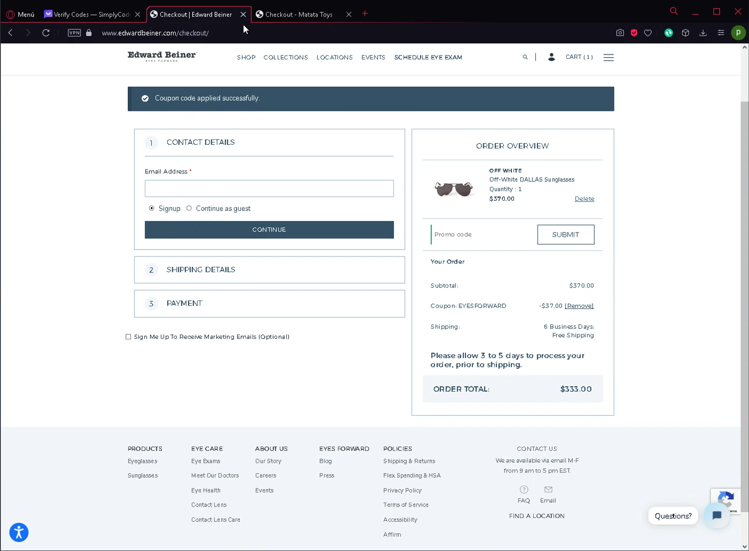The height and width of the screenshot is (551, 749).
Task: Submit the promo code
Action: [x=566, y=235]
